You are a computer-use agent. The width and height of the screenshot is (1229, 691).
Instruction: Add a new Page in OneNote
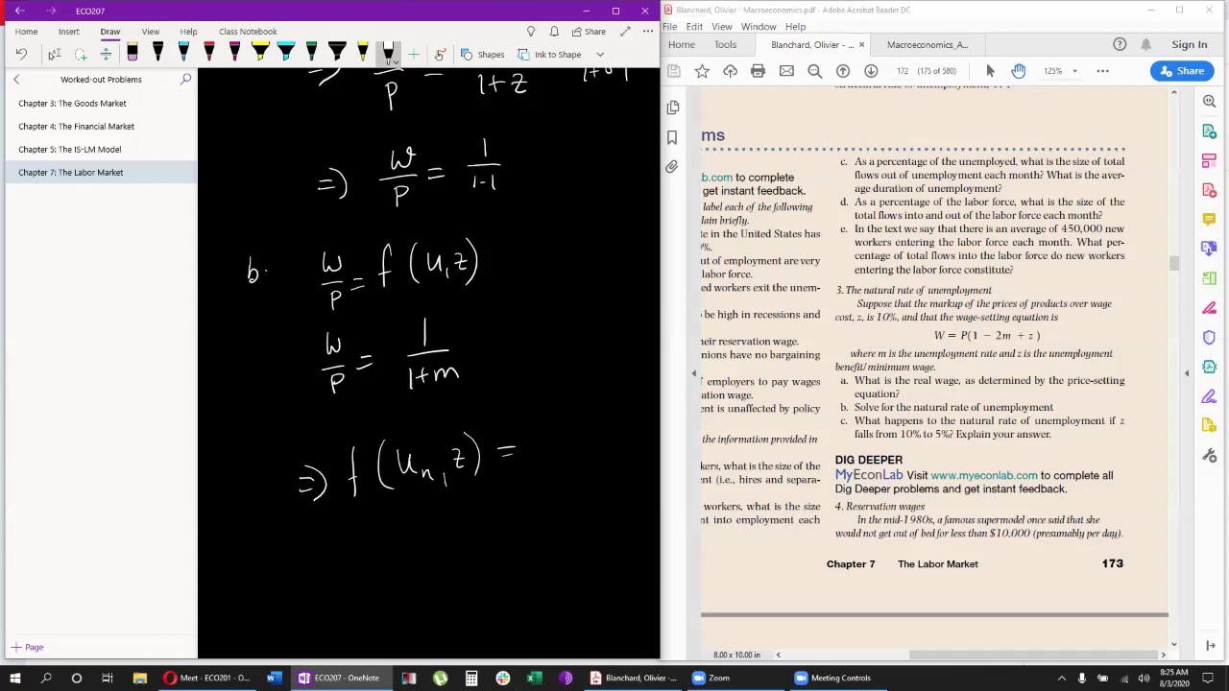[28, 647]
